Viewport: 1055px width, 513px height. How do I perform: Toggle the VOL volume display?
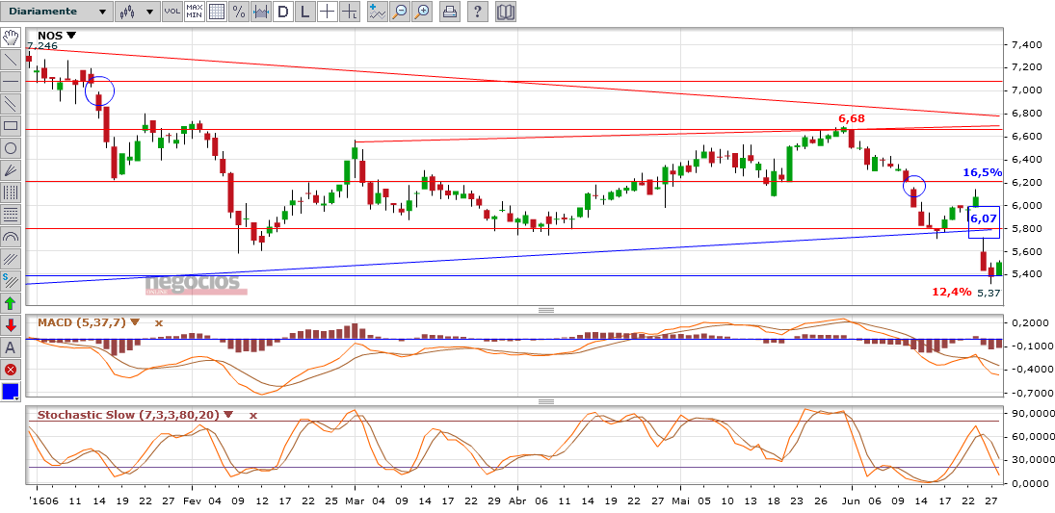pyautogui.click(x=171, y=12)
